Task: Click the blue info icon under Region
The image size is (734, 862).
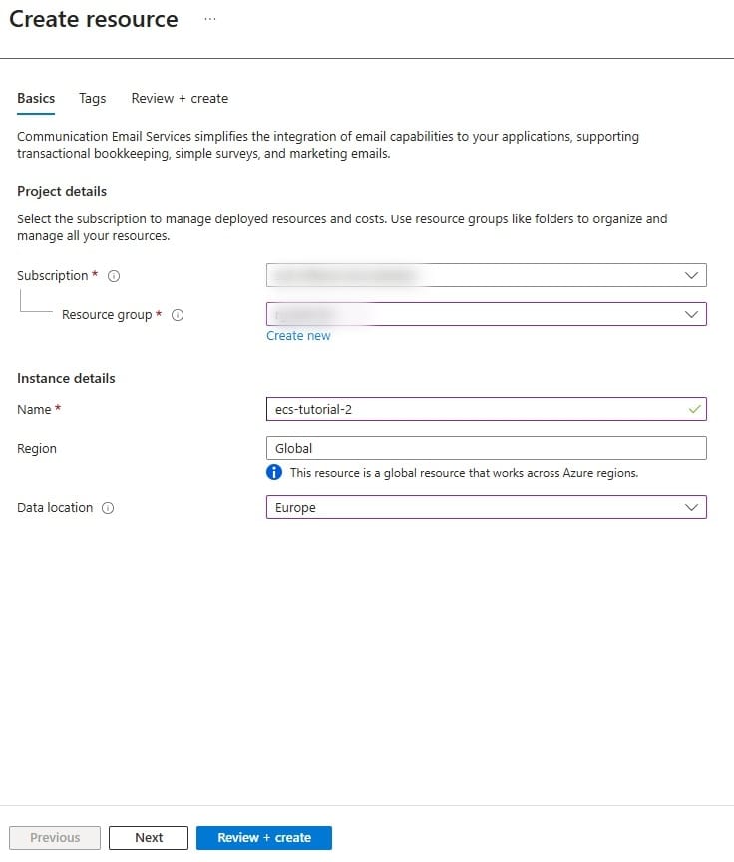Action: tap(274, 472)
